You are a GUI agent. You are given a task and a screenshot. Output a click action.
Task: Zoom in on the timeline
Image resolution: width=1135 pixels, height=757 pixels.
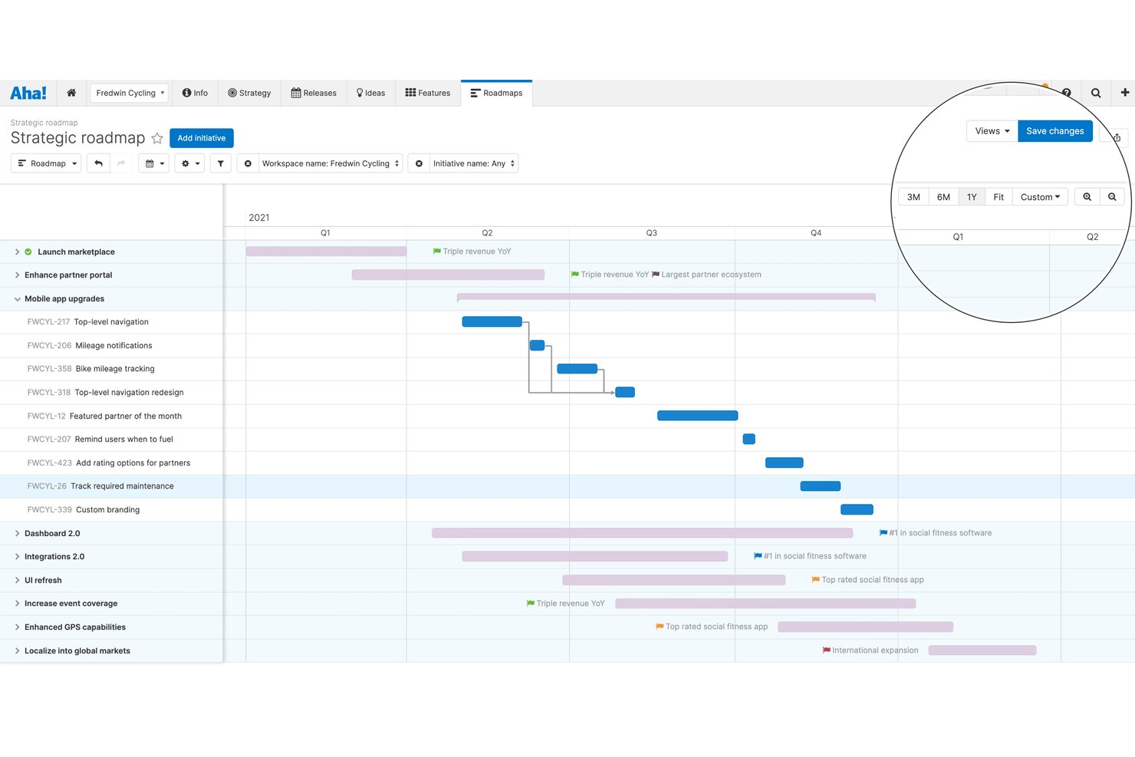point(1087,197)
